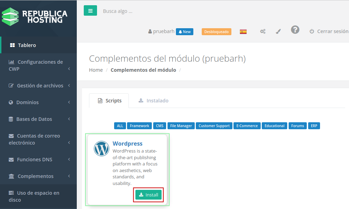Click the WordPress logo icon
349x209 pixels.
coord(102,149)
